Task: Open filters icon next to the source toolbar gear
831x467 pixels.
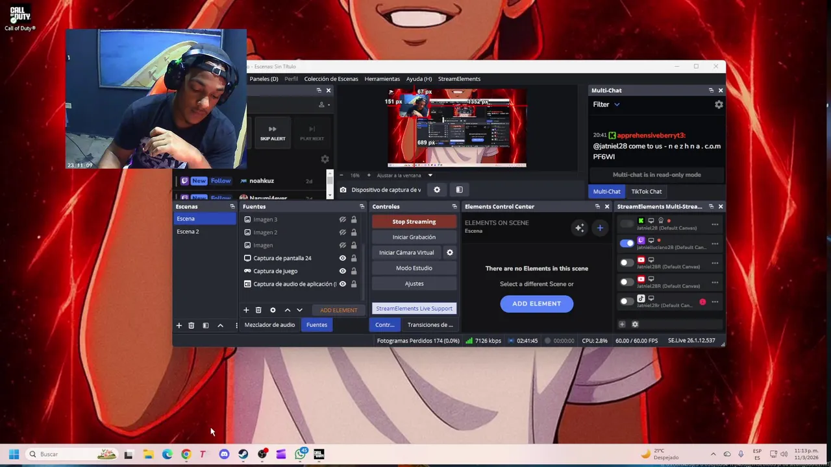Action: pyautogui.click(x=459, y=189)
